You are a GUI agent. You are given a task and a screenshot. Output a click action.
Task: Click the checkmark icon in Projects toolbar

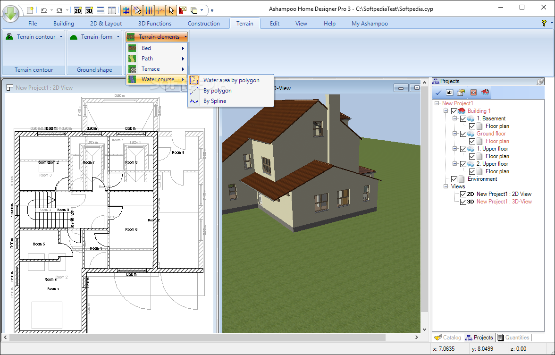pyautogui.click(x=438, y=93)
